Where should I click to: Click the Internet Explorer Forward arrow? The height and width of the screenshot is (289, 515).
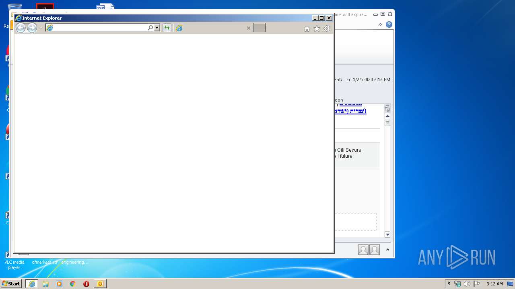(32, 28)
